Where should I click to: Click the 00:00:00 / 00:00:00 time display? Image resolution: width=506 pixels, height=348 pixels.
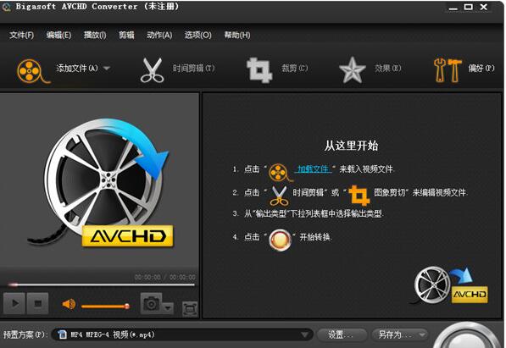pyautogui.click(x=165, y=277)
